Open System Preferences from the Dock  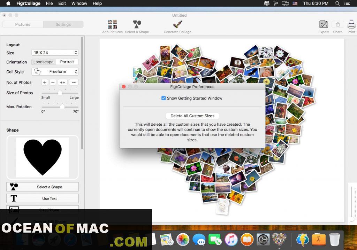click(x=263, y=240)
